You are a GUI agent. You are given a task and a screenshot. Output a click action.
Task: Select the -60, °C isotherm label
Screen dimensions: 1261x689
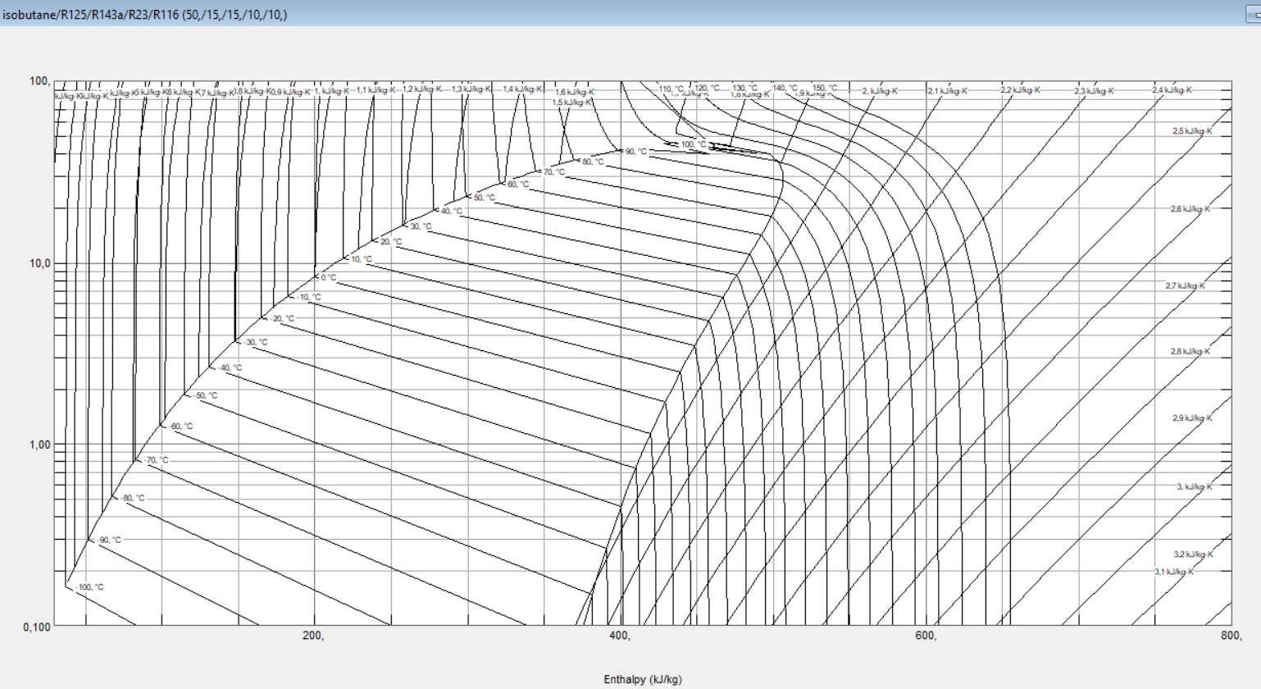click(180, 427)
